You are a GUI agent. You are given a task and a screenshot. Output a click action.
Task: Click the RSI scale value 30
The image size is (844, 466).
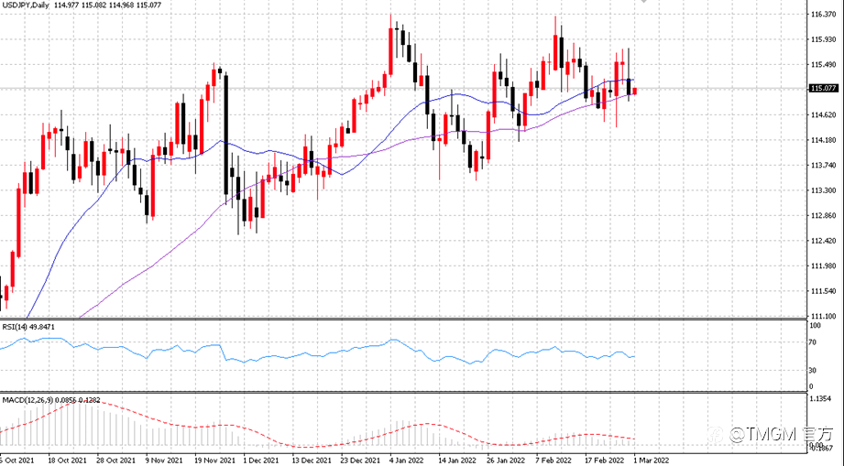tap(814, 371)
